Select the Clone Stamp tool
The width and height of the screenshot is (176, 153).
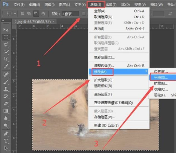click(x=6, y=89)
